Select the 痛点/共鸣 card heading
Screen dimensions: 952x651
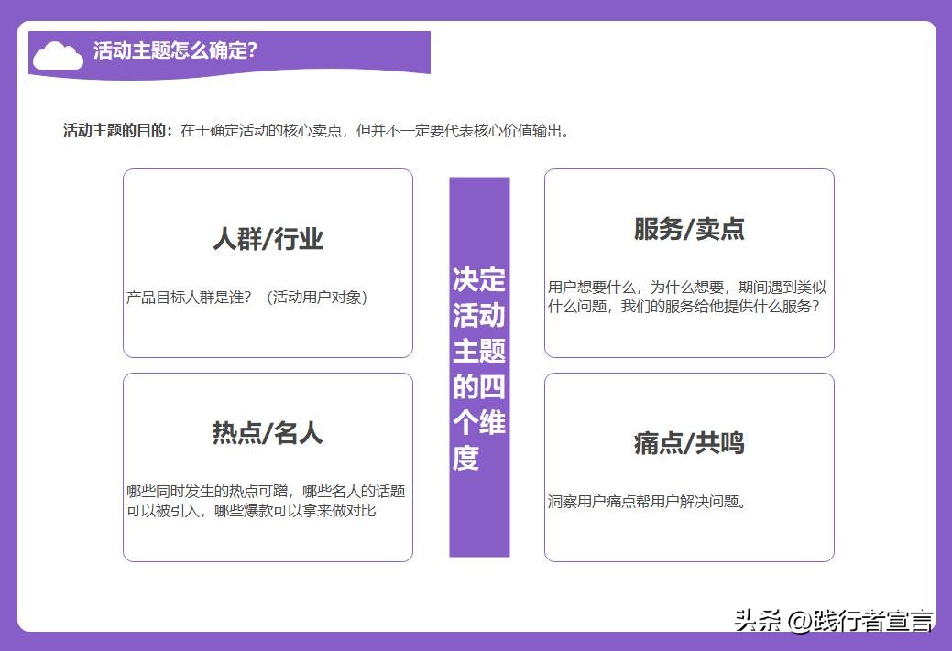coord(690,443)
